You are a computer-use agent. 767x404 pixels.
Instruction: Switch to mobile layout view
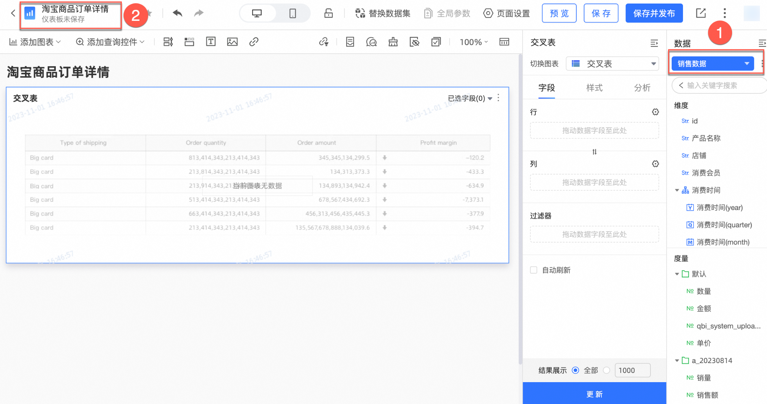[292, 13]
